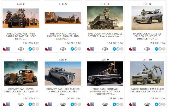View the Doof Wagon vehicle photo
Image resolution: width=169 pixels, height=109 pixels.
[x=105, y=18]
